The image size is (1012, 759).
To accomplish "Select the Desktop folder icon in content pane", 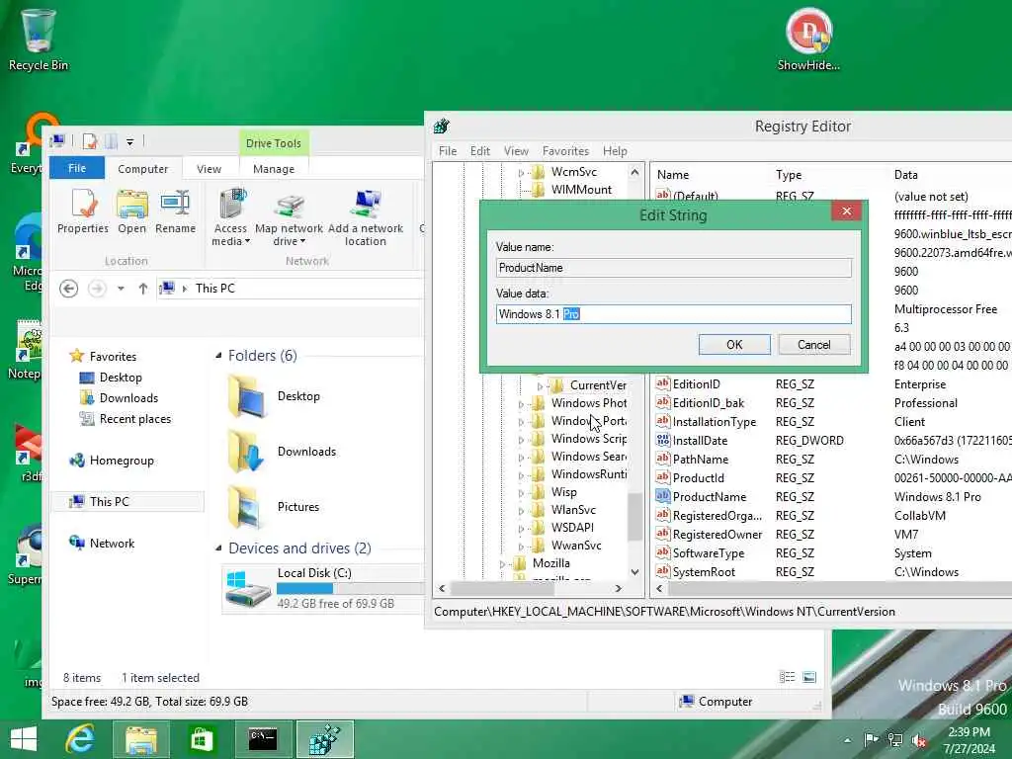I will (248, 396).
